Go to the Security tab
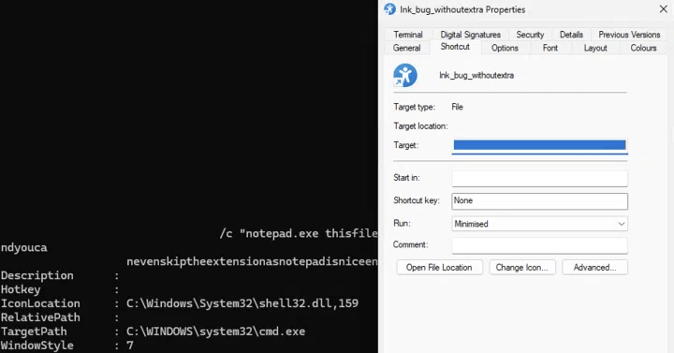Image resolution: width=674 pixels, height=353 pixels. [x=530, y=35]
